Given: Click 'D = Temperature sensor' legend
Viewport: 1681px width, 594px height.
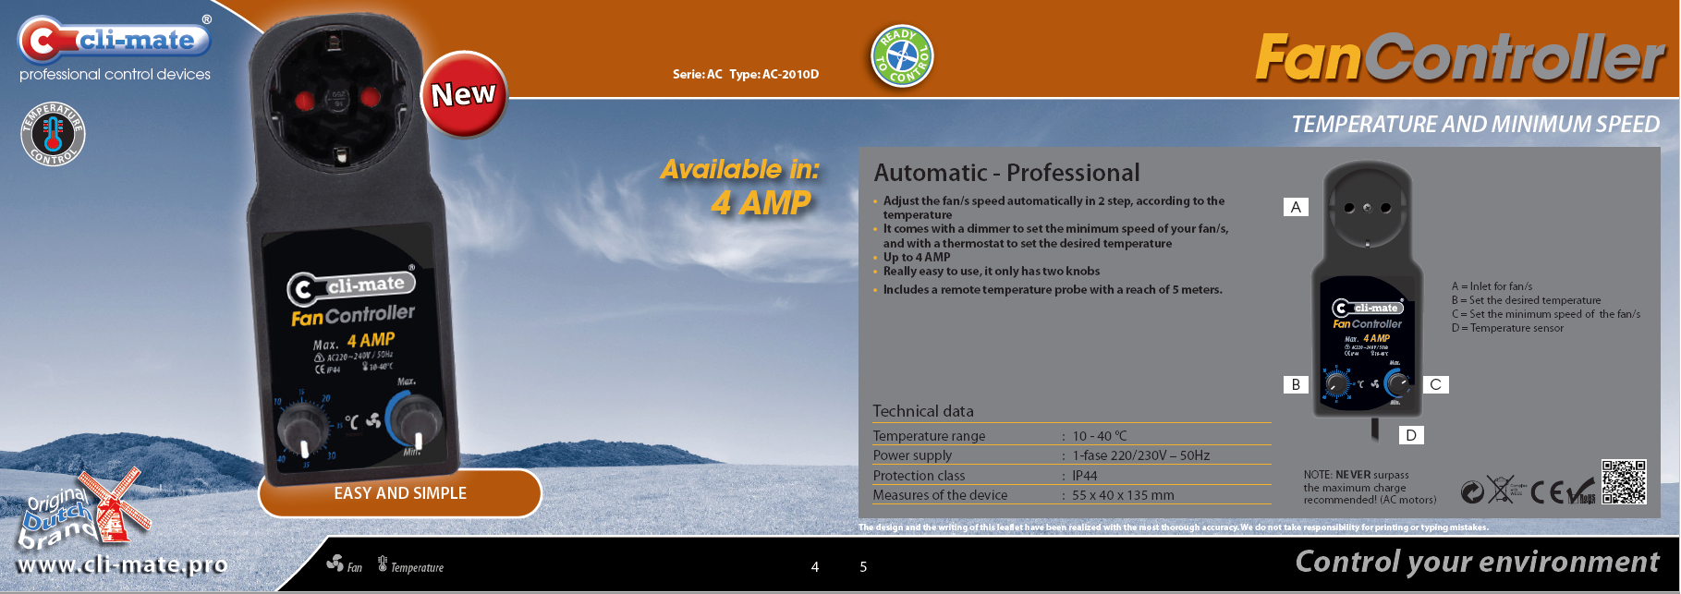Looking at the screenshot, I should point(1507,328).
